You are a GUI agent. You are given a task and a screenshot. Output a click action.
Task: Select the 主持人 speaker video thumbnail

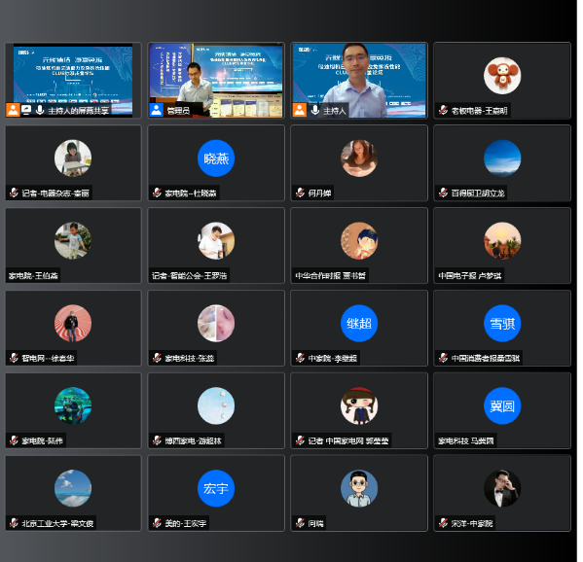pos(359,81)
